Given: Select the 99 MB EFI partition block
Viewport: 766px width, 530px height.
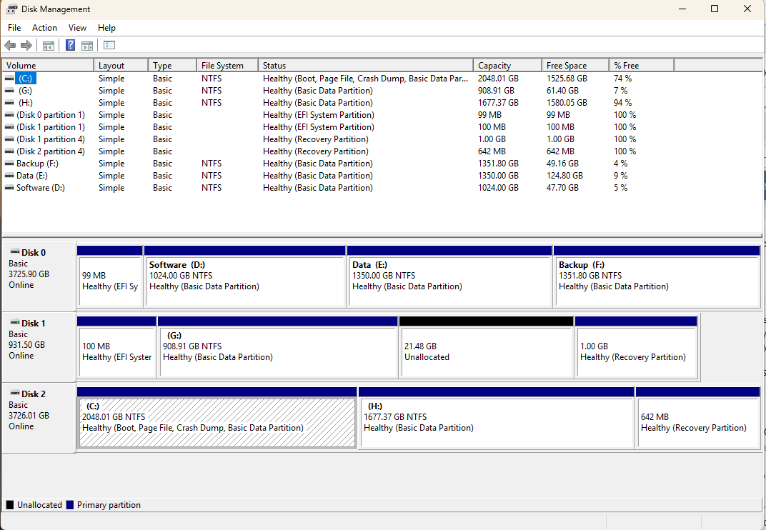Looking at the screenshot, I should coord(110,276).
